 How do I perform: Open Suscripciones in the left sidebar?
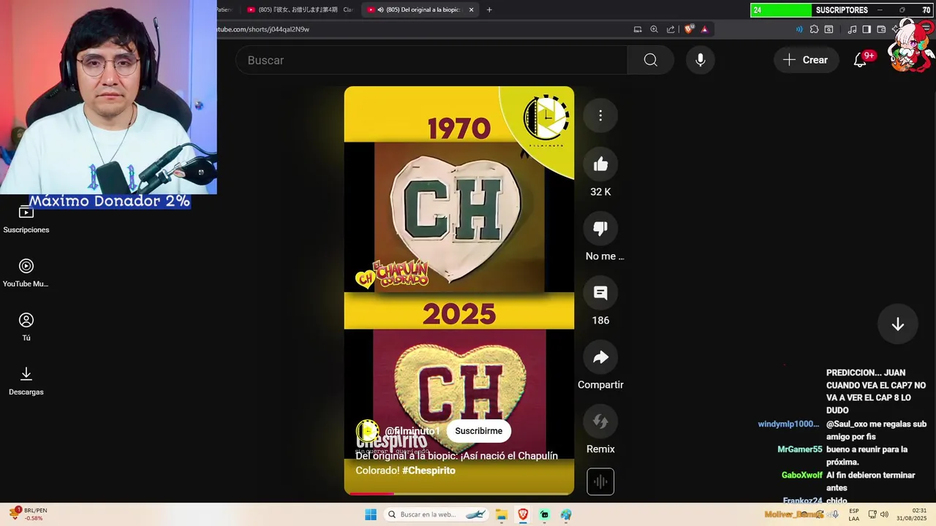(x=26, y=219)
